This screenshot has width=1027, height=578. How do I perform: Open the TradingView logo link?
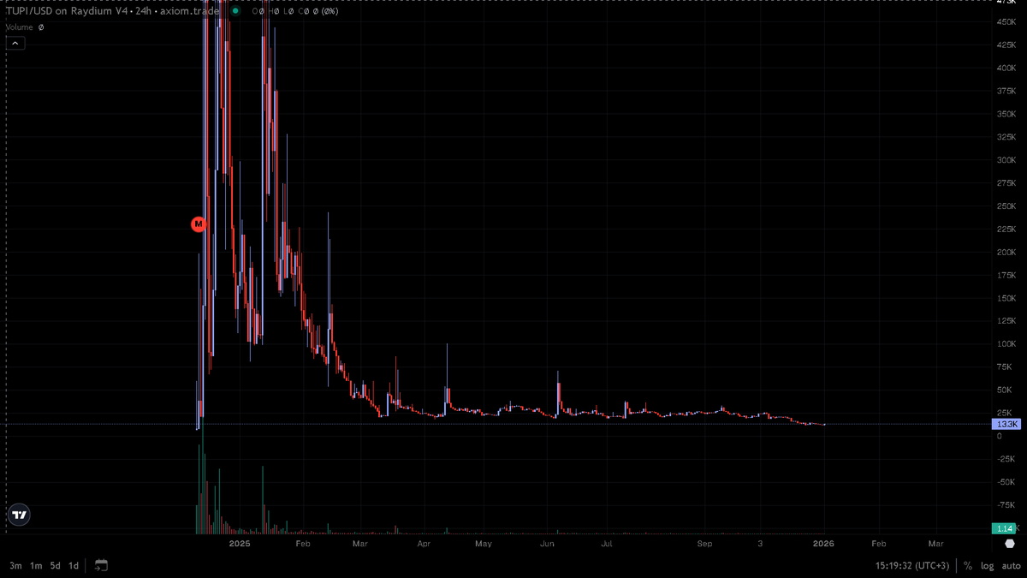[x=19, y=515]
